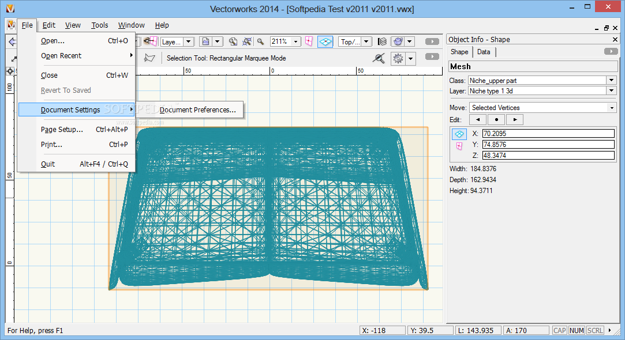Click the status bar A: 170 field
This screenshot has width=625, height=340.
pyautogui.click(x=526, y=330)
